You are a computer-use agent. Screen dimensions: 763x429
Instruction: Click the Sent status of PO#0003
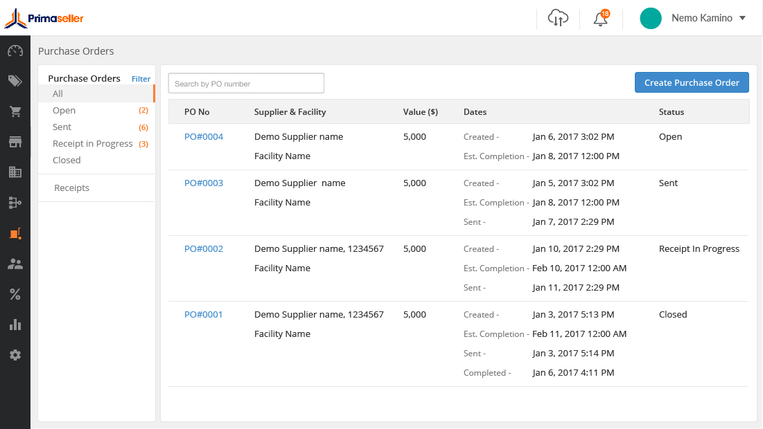(x=668, y=183)
